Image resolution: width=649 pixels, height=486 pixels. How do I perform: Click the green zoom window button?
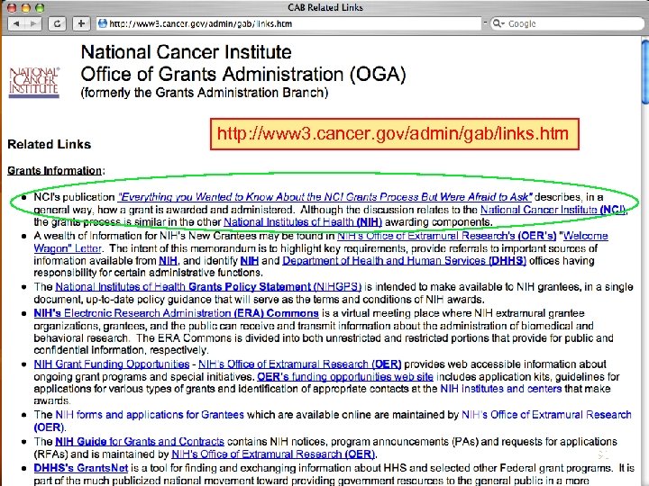point(40,7)
